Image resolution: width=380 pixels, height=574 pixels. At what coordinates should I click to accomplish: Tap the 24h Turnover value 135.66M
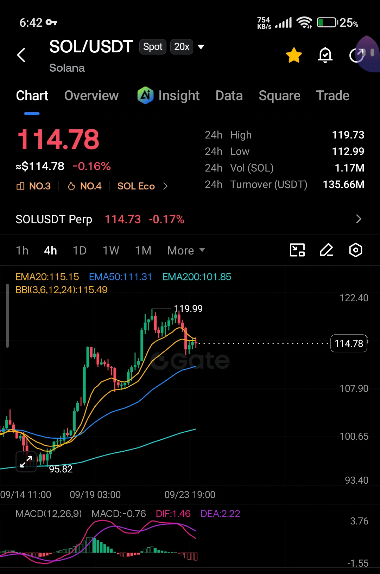click(x=343, y=185)
